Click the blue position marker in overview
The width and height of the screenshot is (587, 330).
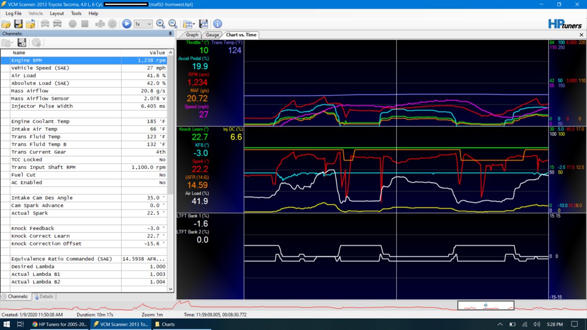pyautogui.click(x=486, y=305)
